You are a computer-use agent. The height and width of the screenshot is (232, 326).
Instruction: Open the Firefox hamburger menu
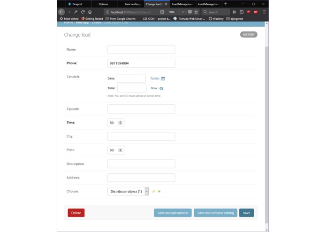click(264, 12)
